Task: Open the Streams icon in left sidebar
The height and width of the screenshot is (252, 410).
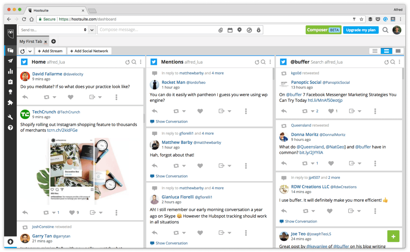Action: pyautogui.click(x=10, y=51)
